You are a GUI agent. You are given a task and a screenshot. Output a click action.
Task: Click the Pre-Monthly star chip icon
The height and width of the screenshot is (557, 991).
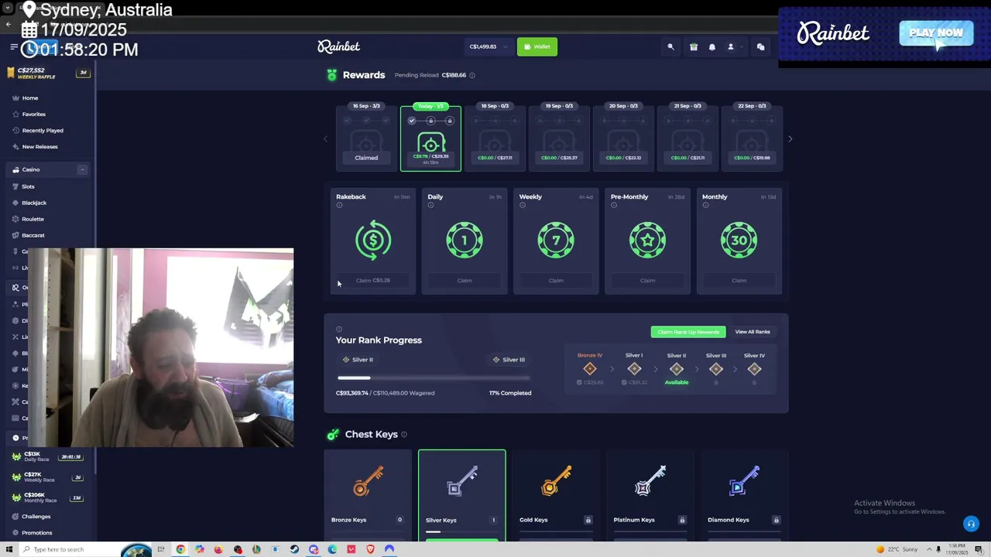647,240
